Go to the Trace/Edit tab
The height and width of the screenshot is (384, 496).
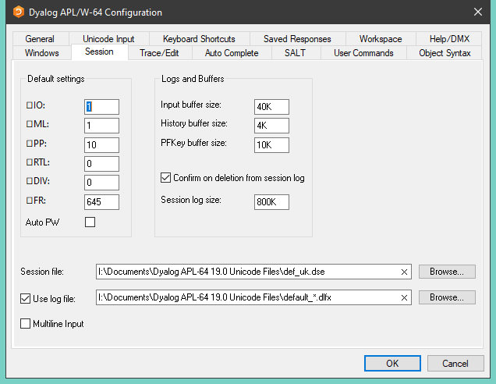click(161, 53)
